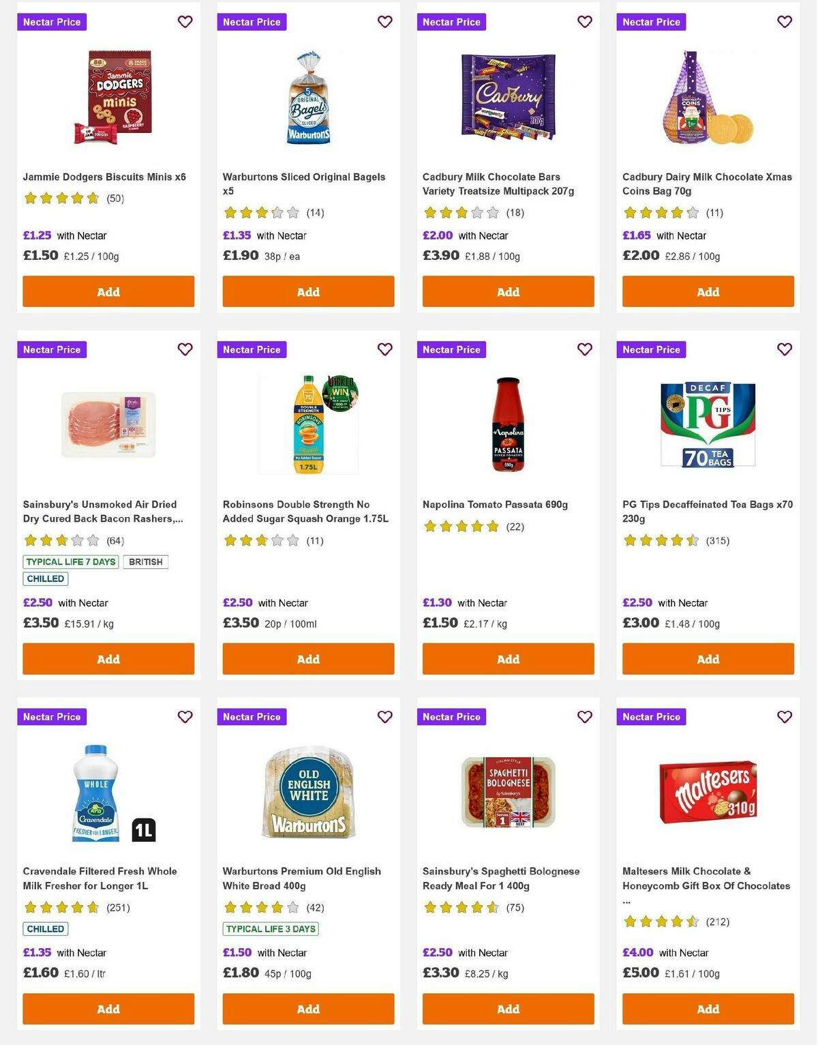Add Maltesers Gift Box to basket
Screen dimensions: 818x1045
708,1009
